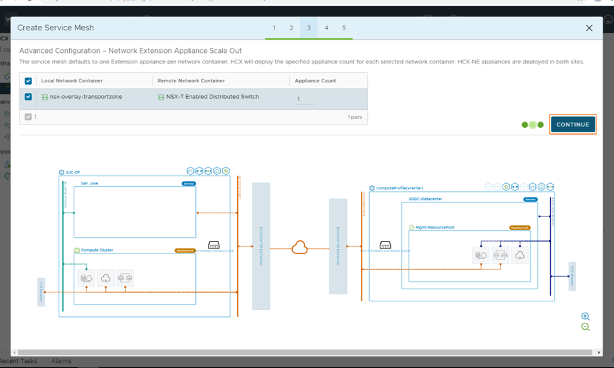Toggle the select-all header checkbox
Screen dimensions: 614x368
point(28,81)
